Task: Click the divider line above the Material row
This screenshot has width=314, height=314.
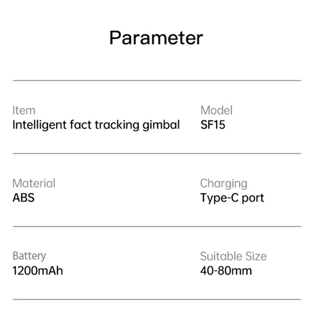Action: coord(157,154)
